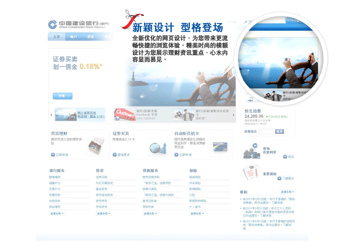Open the 家佣保险 link

[x=195, y=189]
